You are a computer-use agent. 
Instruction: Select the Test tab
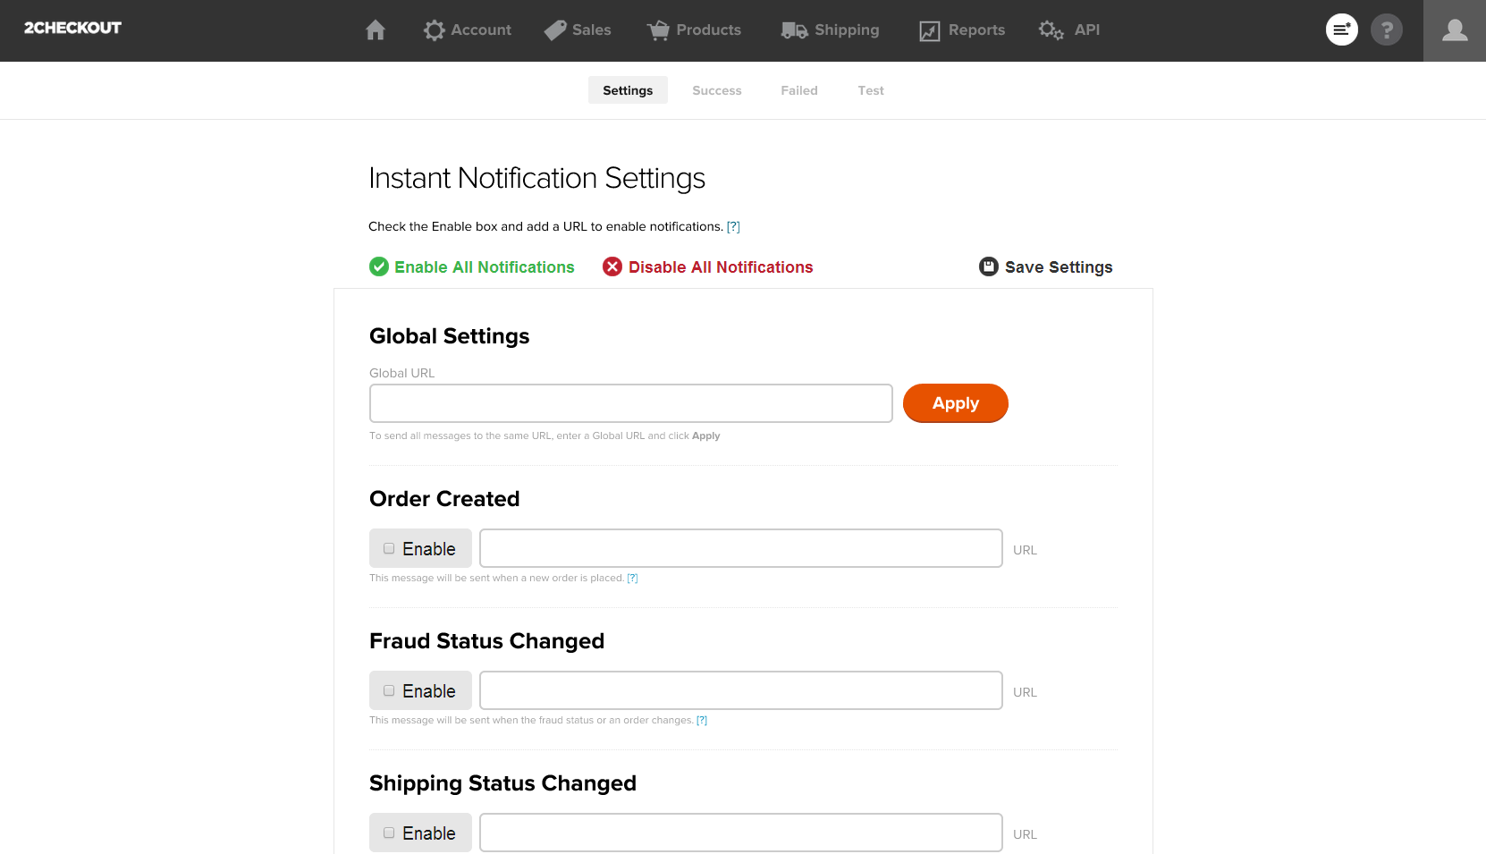[870, 89]
